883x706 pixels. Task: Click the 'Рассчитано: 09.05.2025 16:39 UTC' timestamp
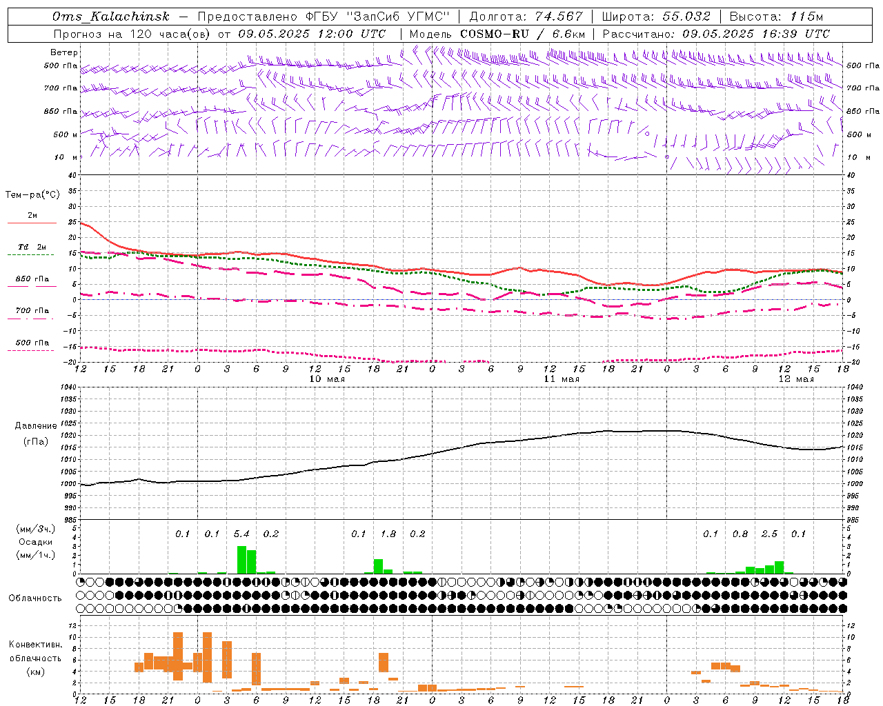click(x=716, y=34)
